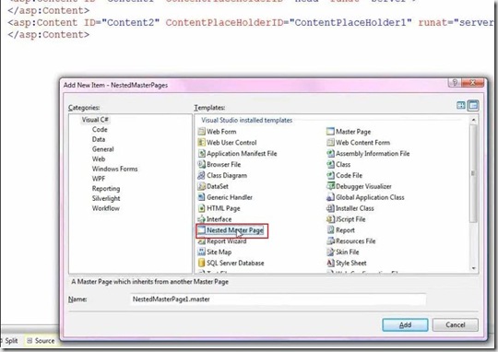Select the Silverlight category
This screenshot has width=498, height=352.
[106, 198]
